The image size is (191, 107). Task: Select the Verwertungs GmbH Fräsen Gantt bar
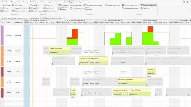point(132,82)
